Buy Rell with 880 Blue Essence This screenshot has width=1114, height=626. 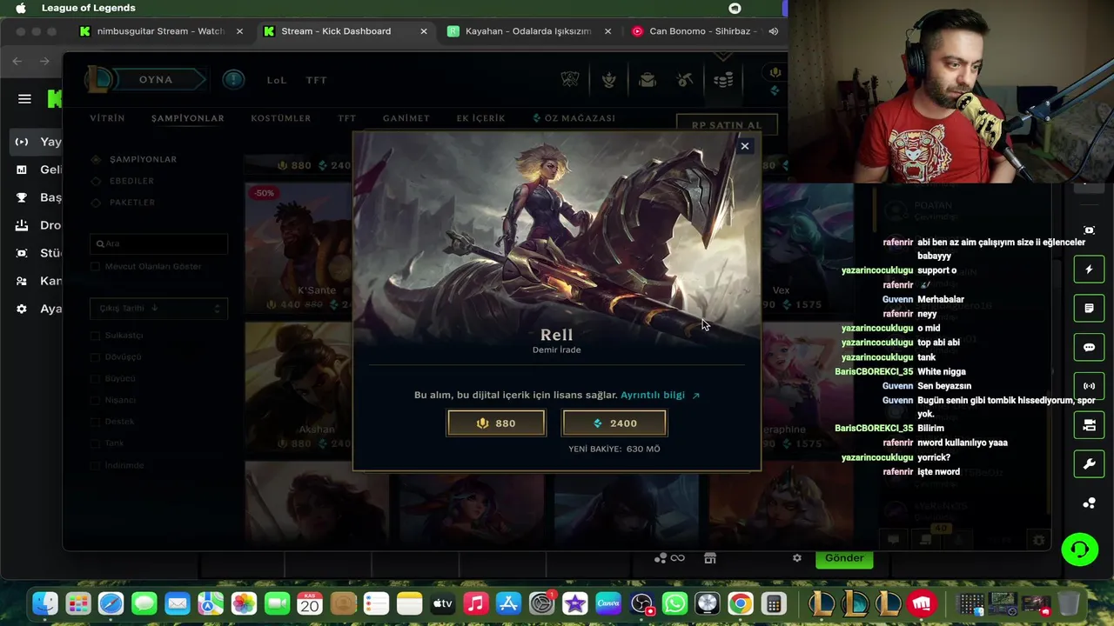[496, 423]
